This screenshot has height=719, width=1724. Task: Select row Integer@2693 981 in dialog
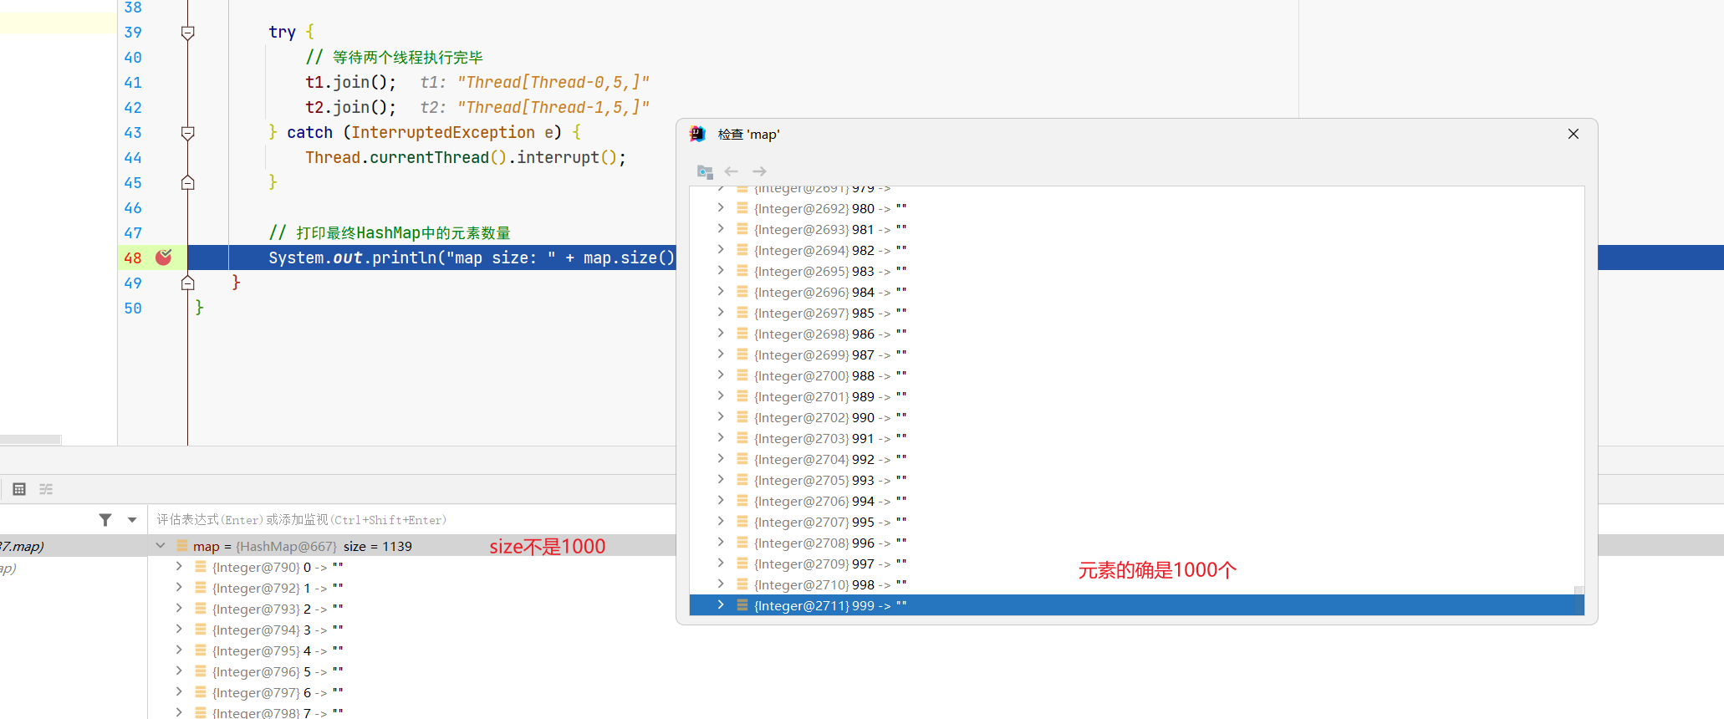1132,229
